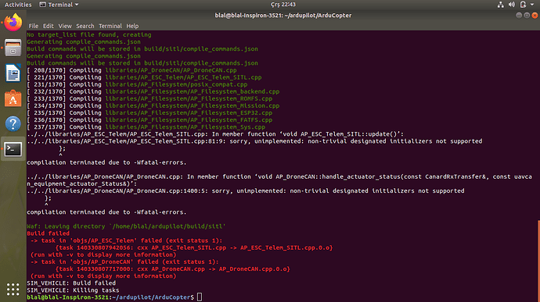This screenshot has height=302, width=540.
Task: Expand the system menu arrow
Action: coord(532,5)
